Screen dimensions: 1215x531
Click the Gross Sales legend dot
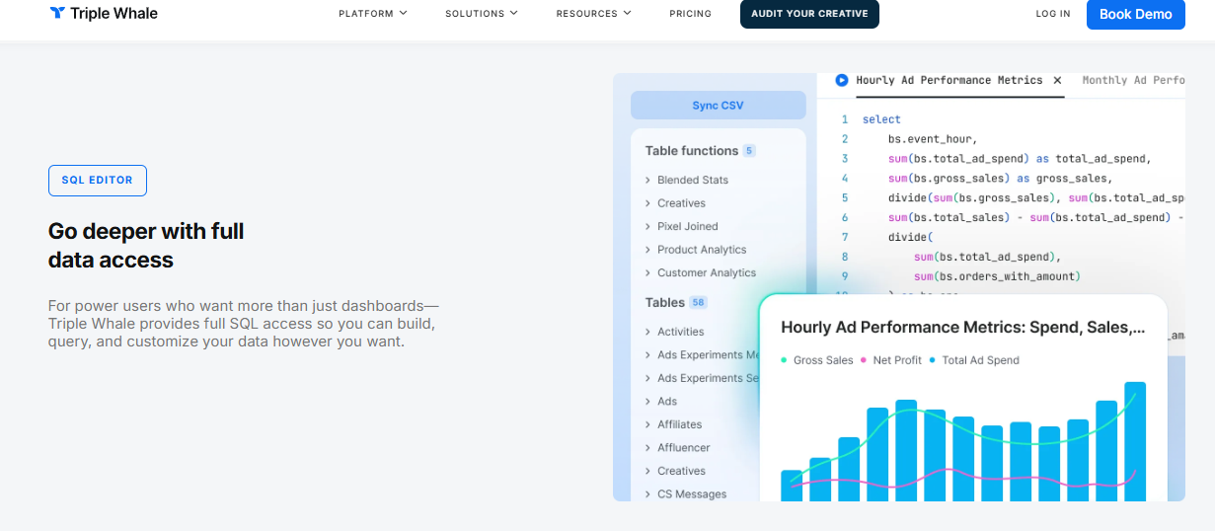(785, 360)
